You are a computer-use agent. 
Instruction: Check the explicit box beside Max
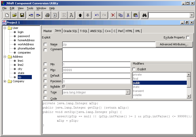point(45,70)
